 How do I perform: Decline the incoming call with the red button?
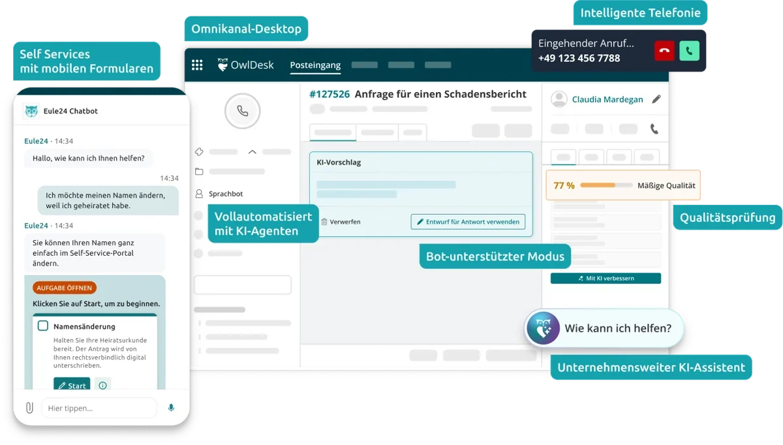664,51
